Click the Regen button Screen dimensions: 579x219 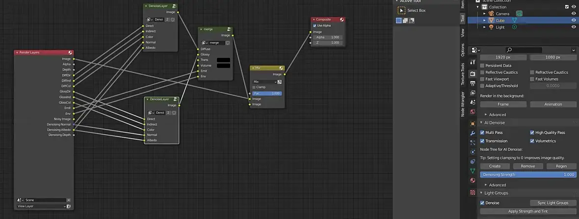(561, 166)
